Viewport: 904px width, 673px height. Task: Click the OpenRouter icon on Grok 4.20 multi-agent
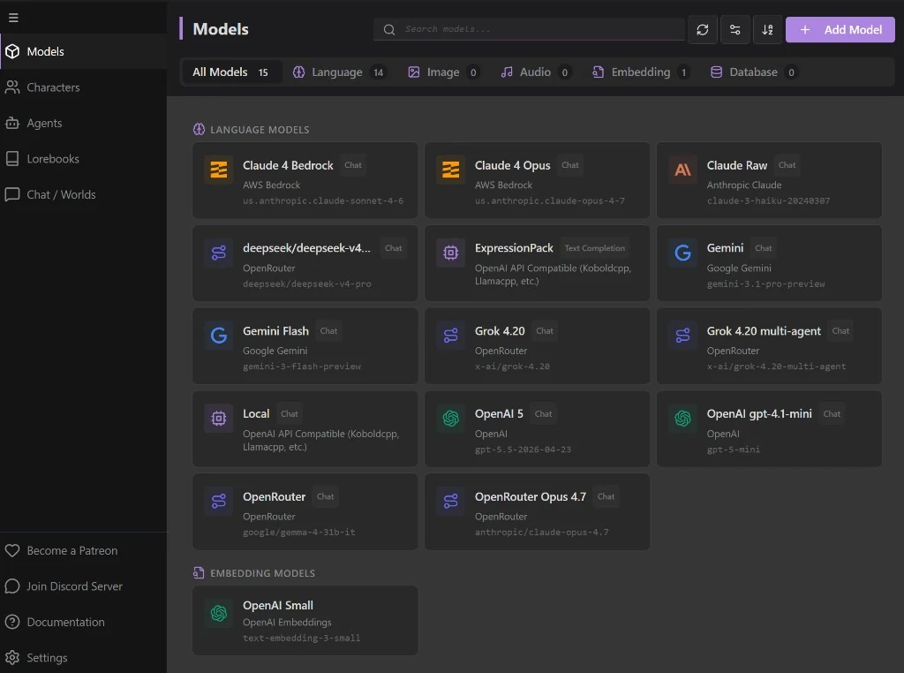682,335
